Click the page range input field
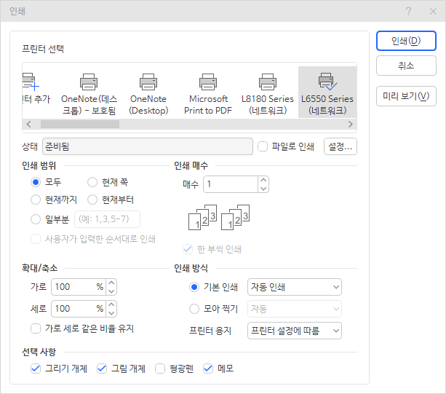 pos(107,219)
